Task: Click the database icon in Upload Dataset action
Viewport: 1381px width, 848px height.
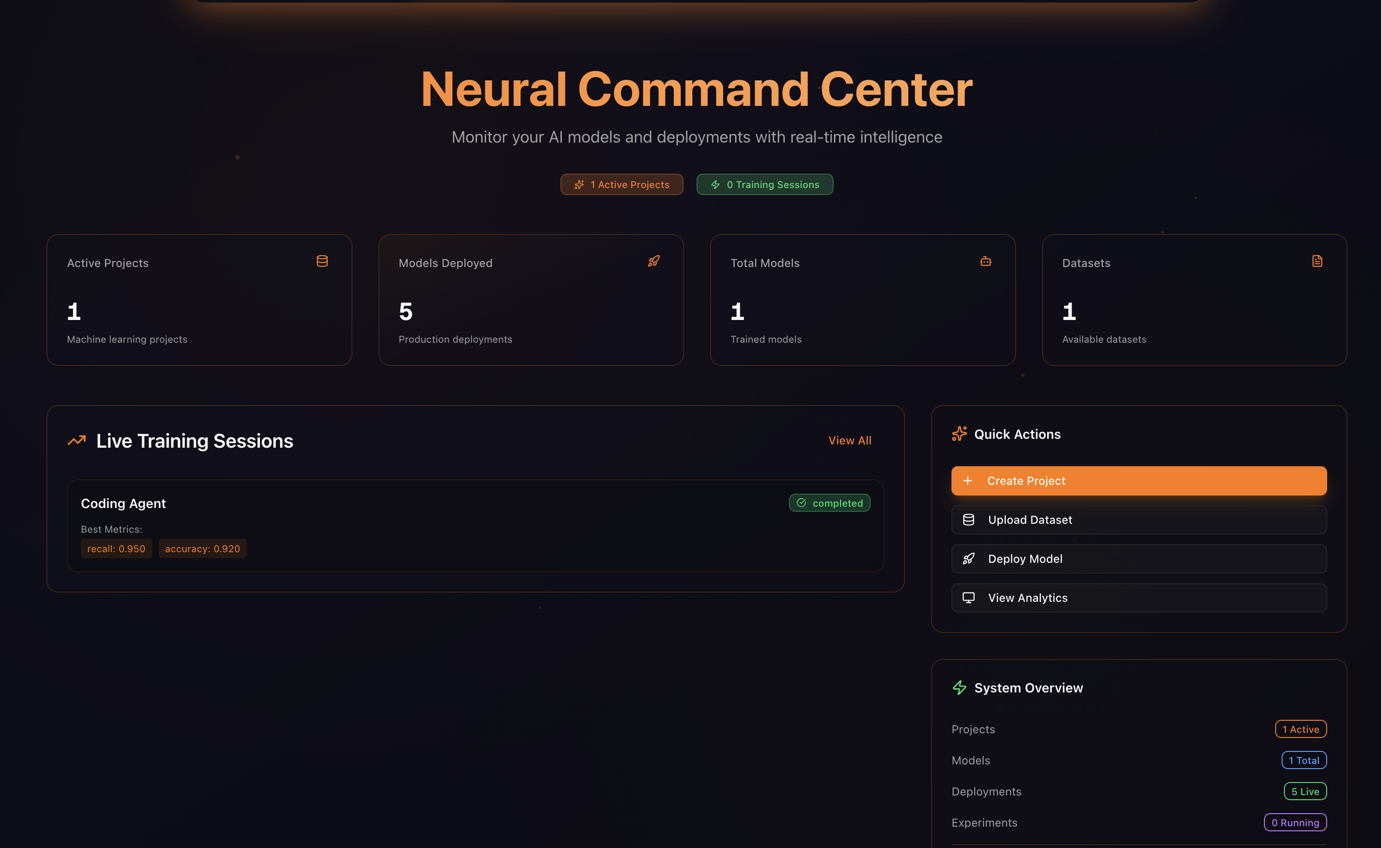Action: [968, 519]
